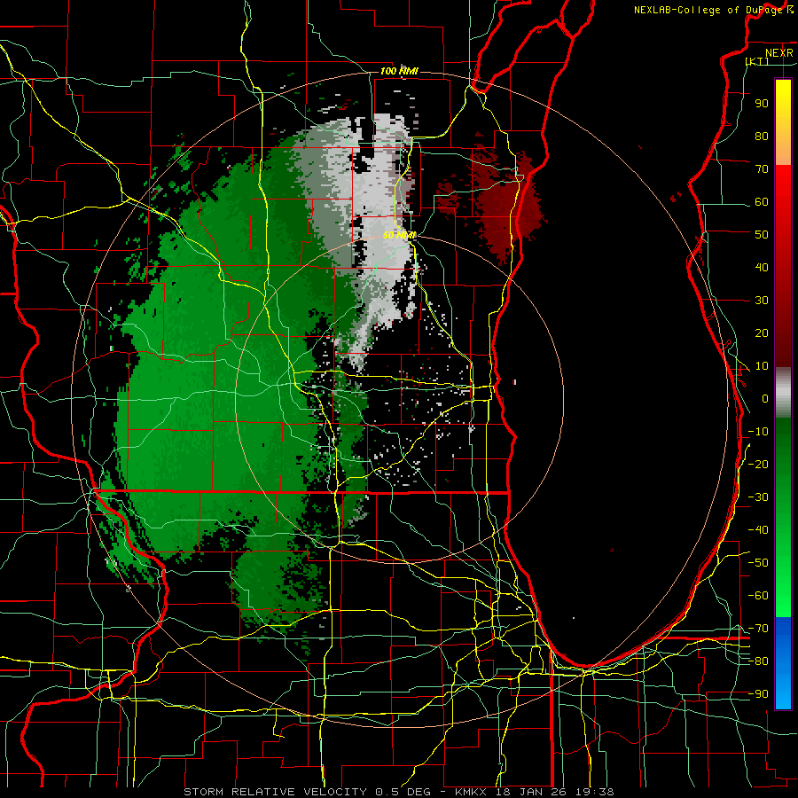Screen dimensions: 798x798
Task: Click the 80 value on the velocity scale
Action: (762, 136)
